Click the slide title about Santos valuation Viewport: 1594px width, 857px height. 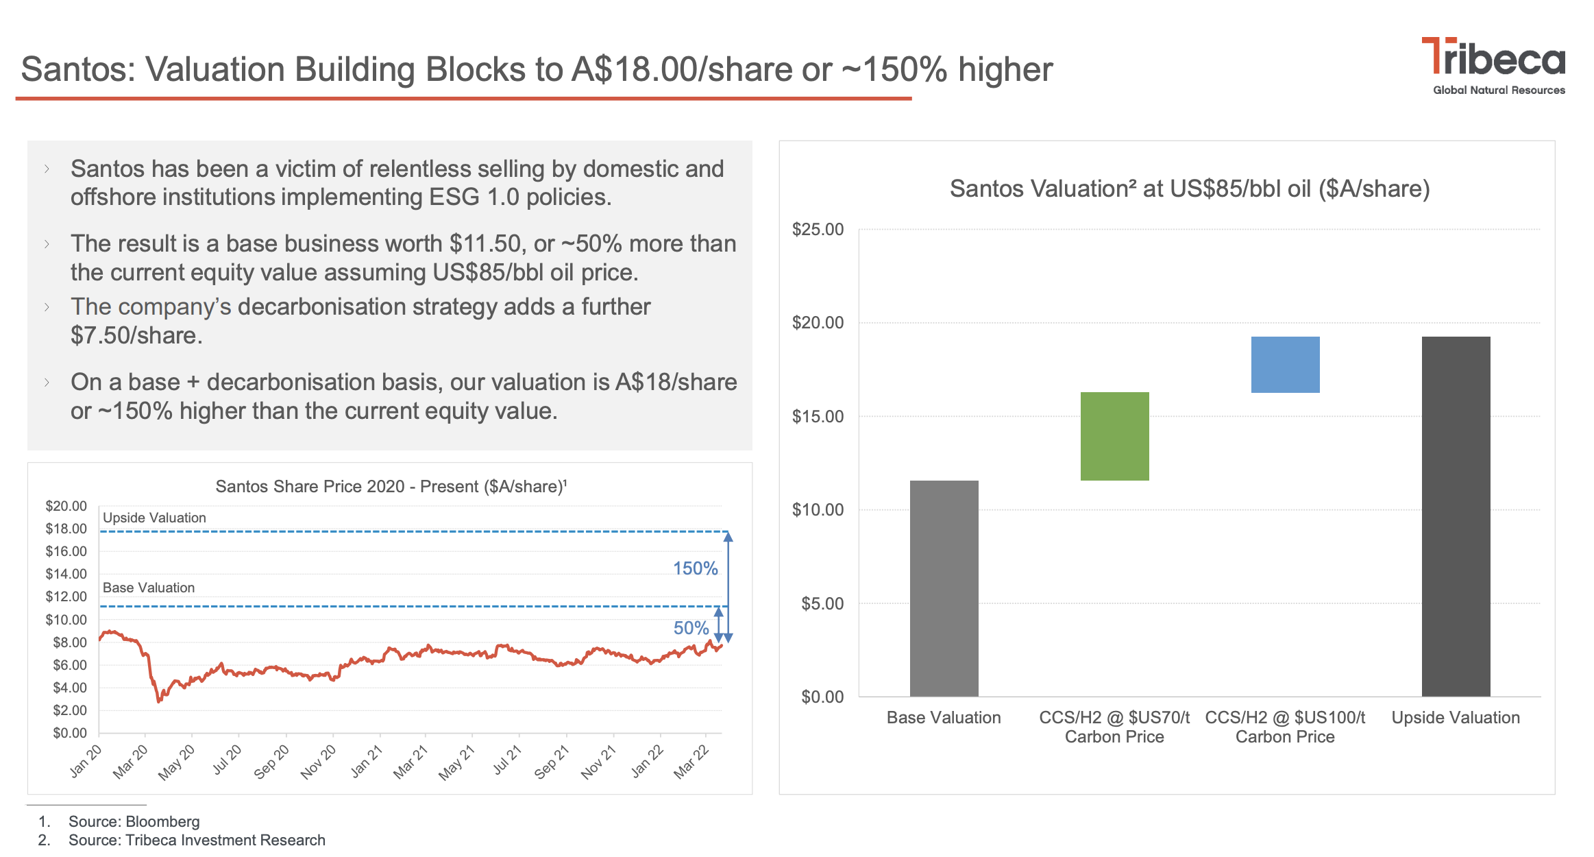pyautogui.click(x=536, y=69)
